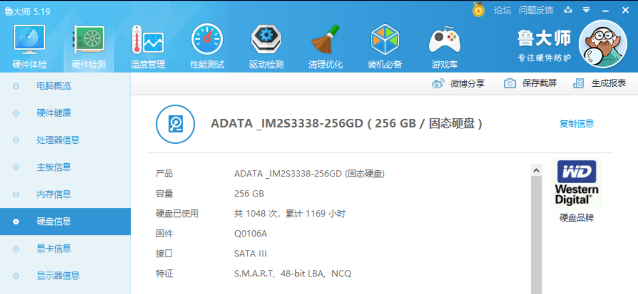Click the 256 GB capacity value
Image resolution: width=638 pixels, height=294 pixels.
pos(249,194)
